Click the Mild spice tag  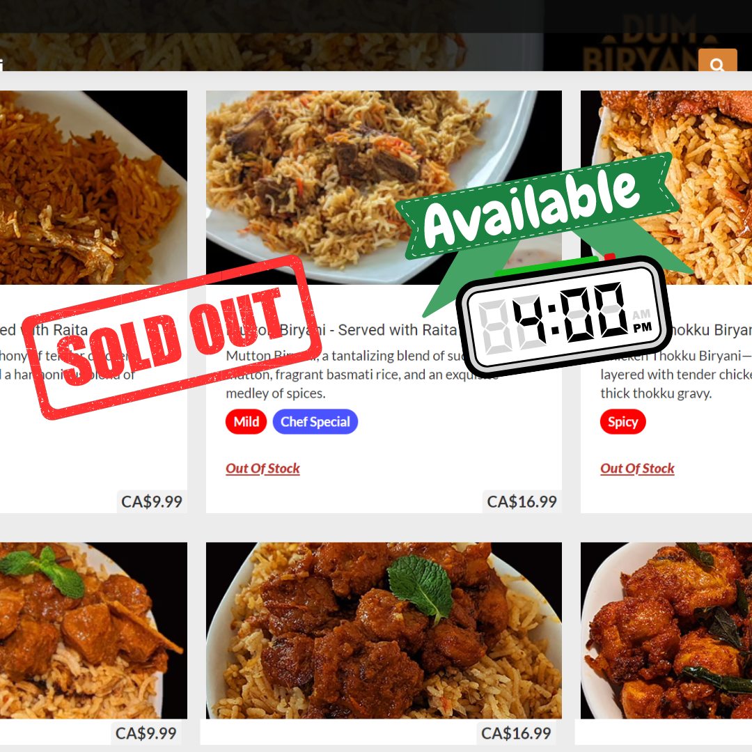click(246, 421)
